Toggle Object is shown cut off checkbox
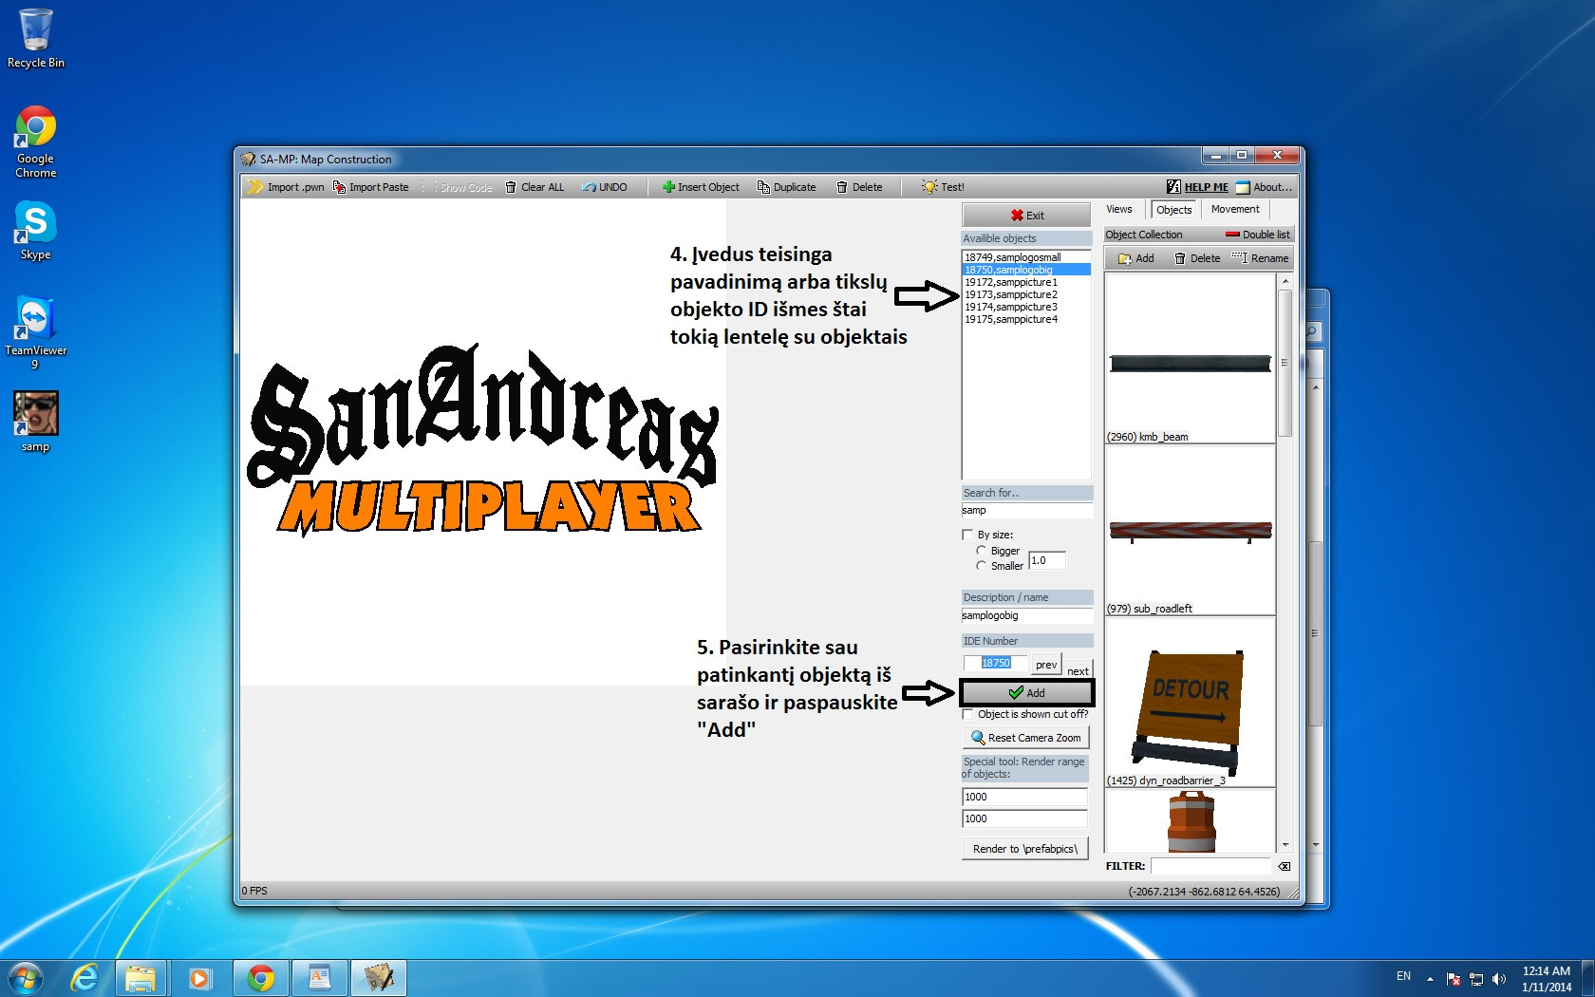Image resolution: width=1595 pixels, height=997 pixels. pyautogui.click(x=967, y=714)
